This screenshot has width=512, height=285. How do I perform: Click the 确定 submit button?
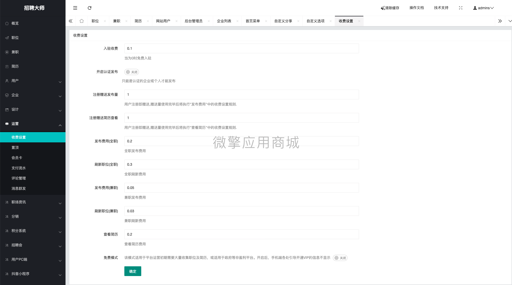(x=133, y=271)
